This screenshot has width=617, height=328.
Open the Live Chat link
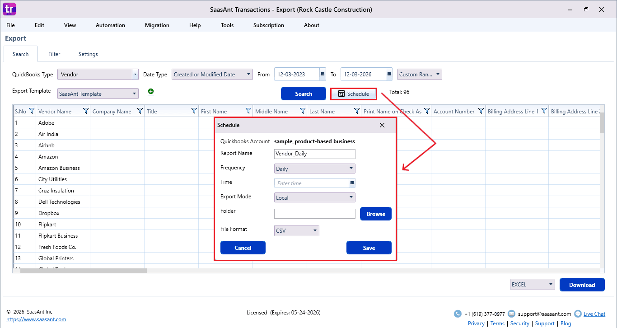point(594,314)
